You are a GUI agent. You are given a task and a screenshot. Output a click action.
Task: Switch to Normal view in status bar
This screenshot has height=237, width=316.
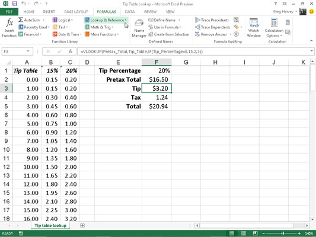click(x=232, y=233)
